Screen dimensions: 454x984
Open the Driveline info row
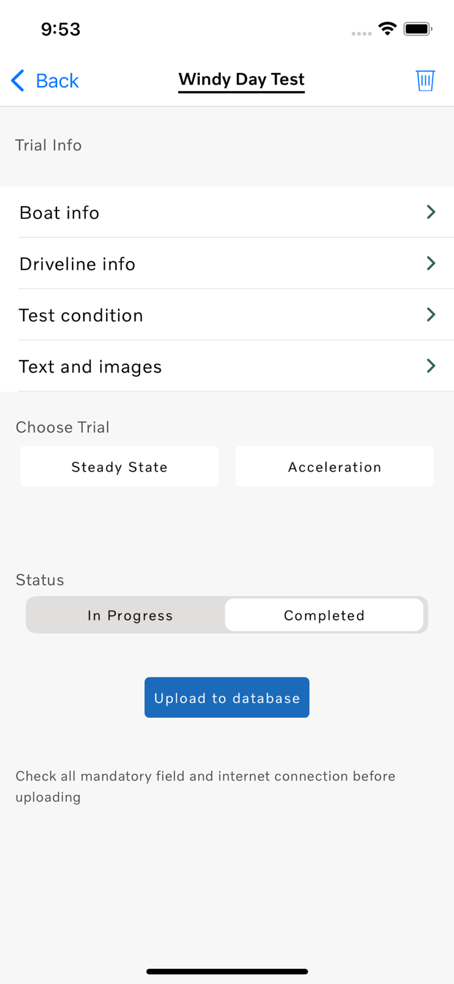pos(197,264)
